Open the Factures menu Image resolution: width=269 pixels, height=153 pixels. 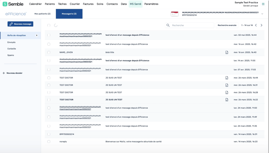coord(88,4)
